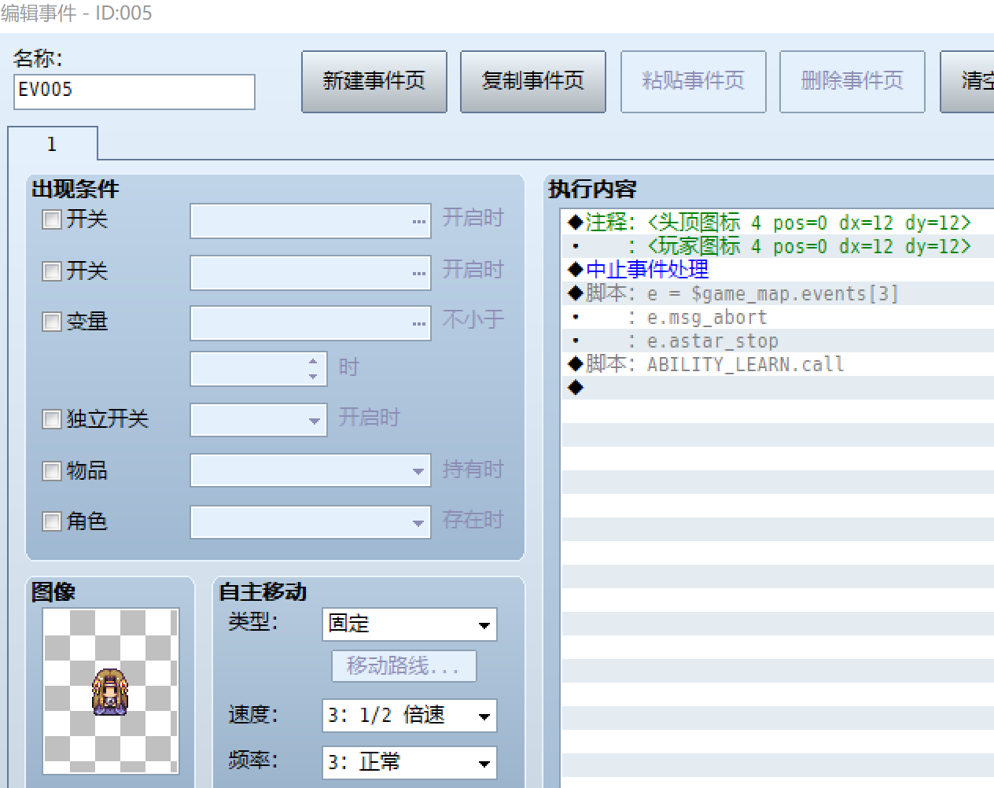
Task: Select the 脚本 e = $game_map.events[3] line
Action: [x=779, y=293]
